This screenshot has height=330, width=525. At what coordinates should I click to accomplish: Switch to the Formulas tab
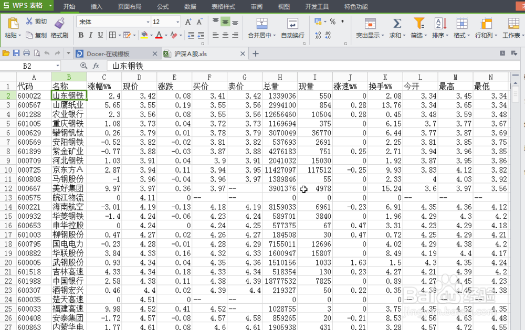point(163,6)
